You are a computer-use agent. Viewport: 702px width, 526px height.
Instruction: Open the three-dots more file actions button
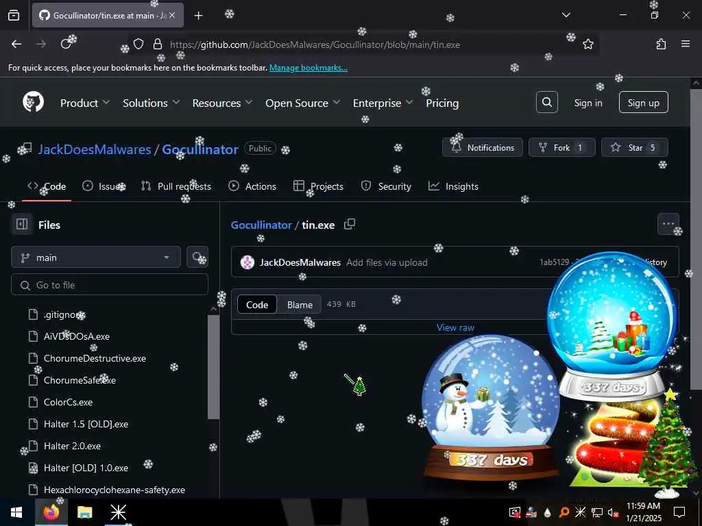pyautogui.click(x=668, y=224)
